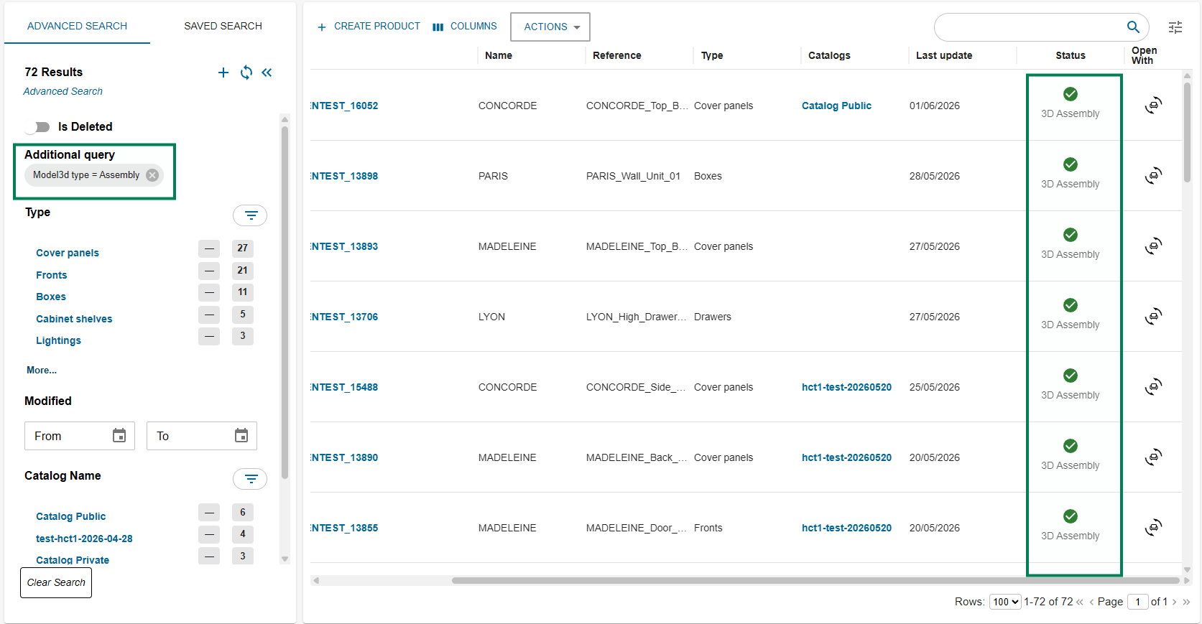Open NTEST_16052 in 3D viewer
1202x624 pixels.
coord(1154,106)
